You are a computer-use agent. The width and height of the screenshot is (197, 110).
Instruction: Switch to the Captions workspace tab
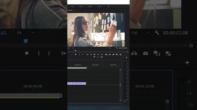(x=90, y=6)
